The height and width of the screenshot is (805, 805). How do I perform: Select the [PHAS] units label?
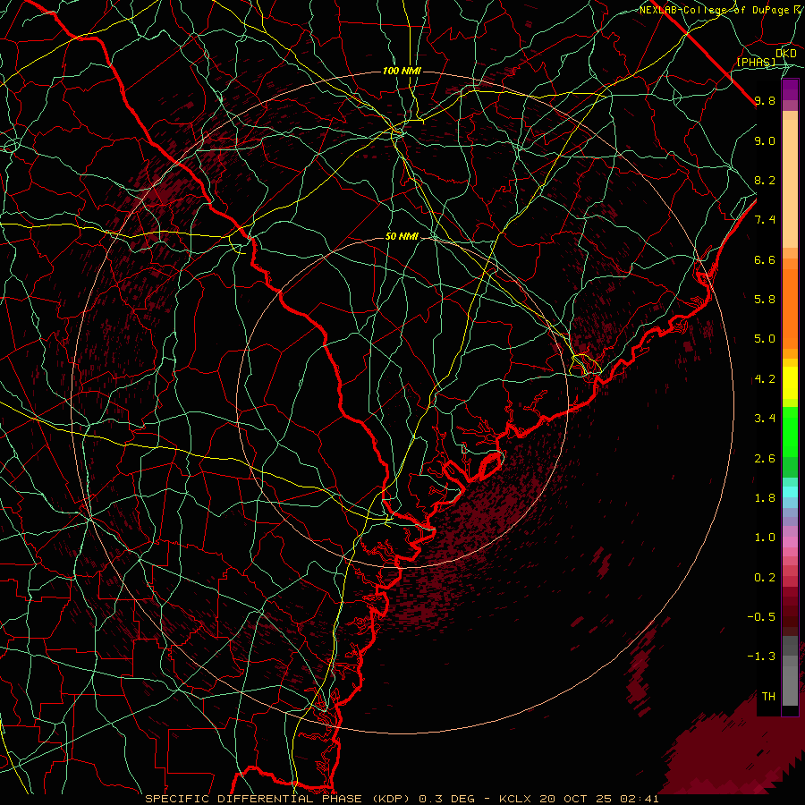pyautogui.click(x=756, y=63)
